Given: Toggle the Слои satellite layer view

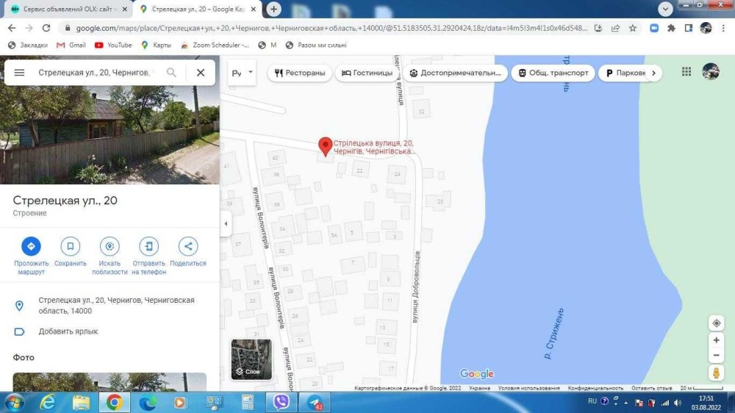Looking at the screenshot, I should click(x=251, y=359).
